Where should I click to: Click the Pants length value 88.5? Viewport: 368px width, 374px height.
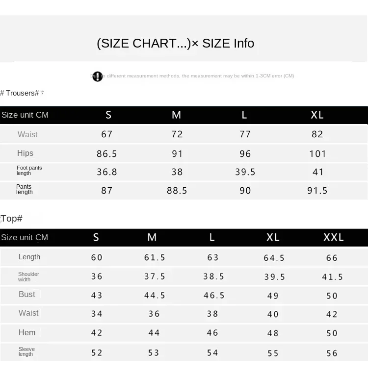177,191
